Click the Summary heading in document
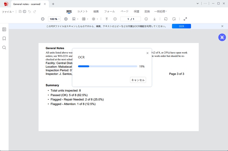The width and height of the screenshot is (228, 151). [x=52, y=85]
